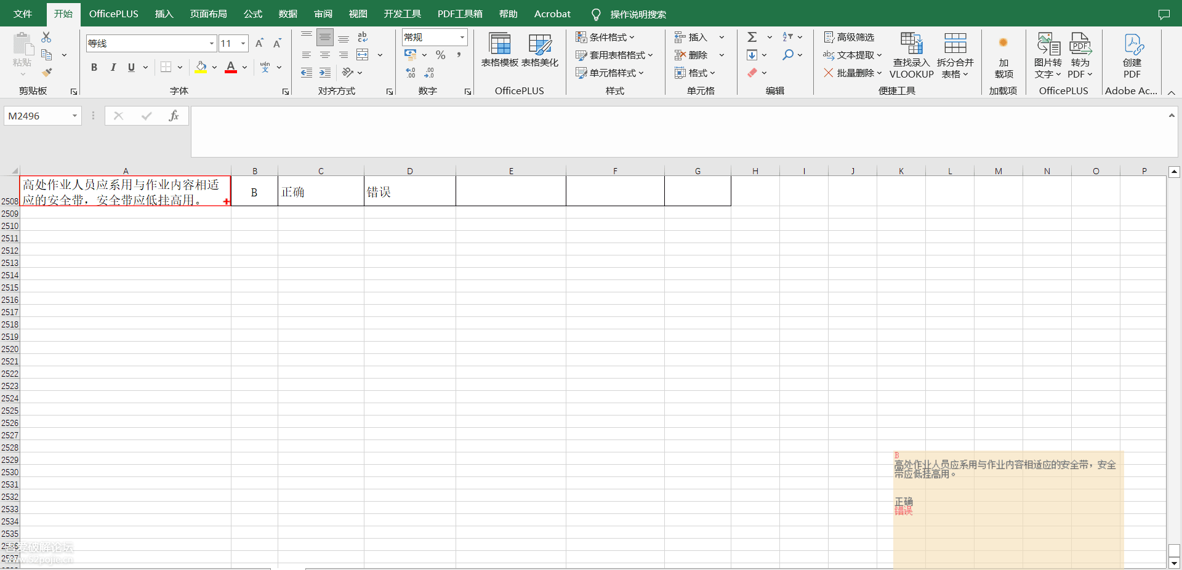
Task: Click the 转为 PDF convert button
Action: pyautogui.click(x=1080, y=55)
